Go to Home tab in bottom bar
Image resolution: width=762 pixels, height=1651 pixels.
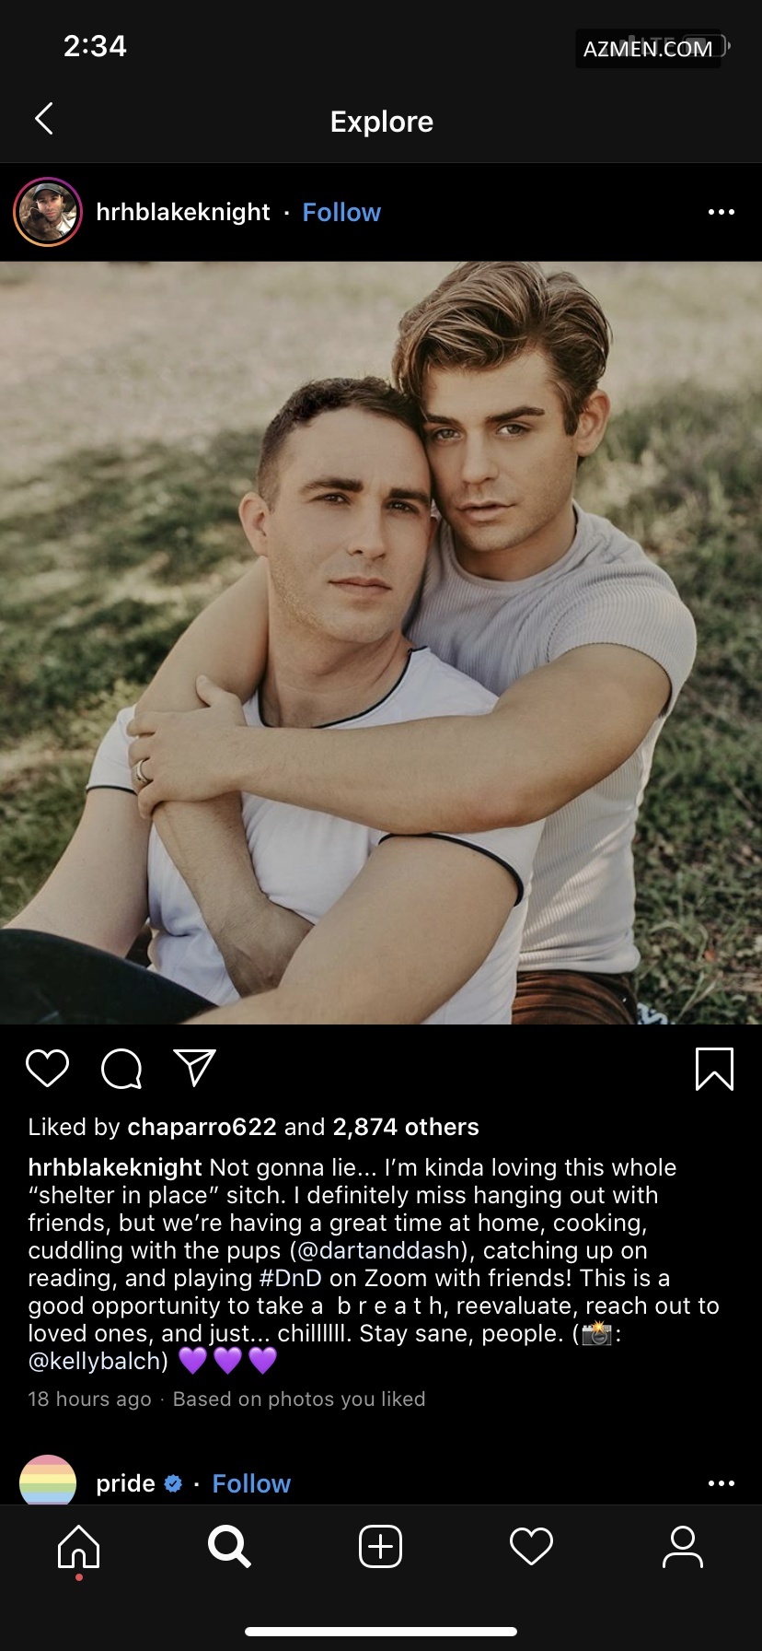point(78,1547)
